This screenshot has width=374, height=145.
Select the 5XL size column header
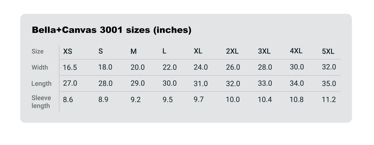click(x=328, y=52)
